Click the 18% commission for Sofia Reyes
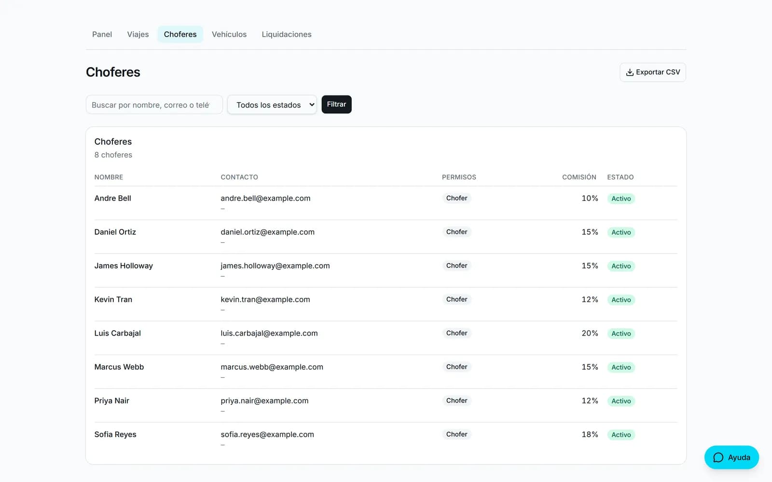The height and width of the screenshot is (482, 772). 590,434
